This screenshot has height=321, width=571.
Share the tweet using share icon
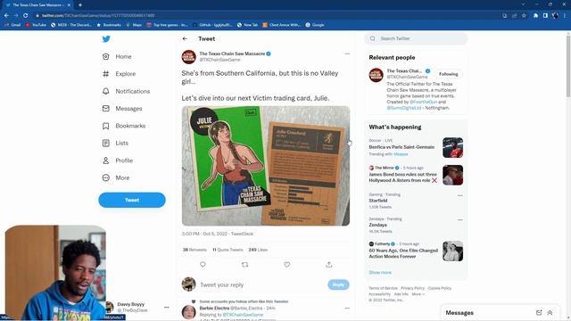[329, 265]
